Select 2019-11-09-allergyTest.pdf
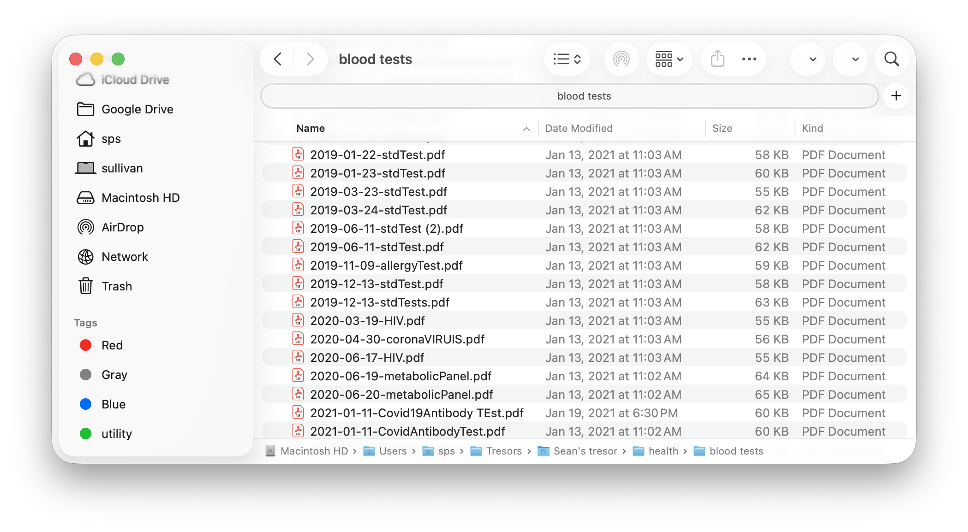The height and width of the screenshot is (532, 968). pyautogui.click(x=584, y=266)
